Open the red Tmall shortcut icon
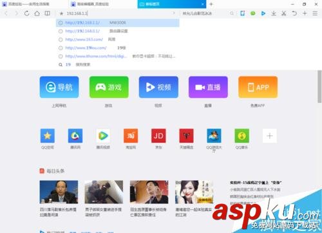This screenshot has height=233, width=322. 186,136
